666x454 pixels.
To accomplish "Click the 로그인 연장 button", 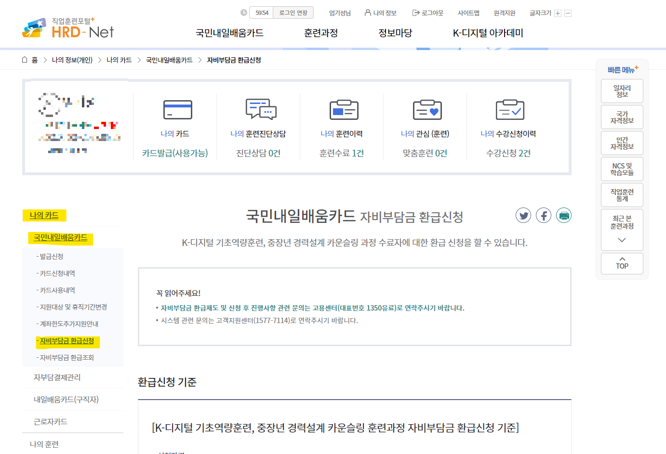I will pyautogui.click(x=293, y=13).
